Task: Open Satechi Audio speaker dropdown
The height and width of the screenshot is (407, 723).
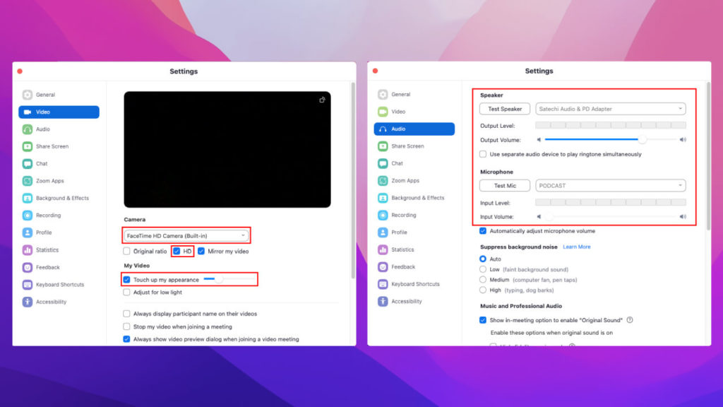Action: coord(611,109)
